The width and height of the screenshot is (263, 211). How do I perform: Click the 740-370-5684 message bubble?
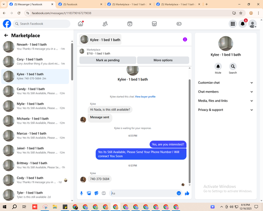click(99, 179)
